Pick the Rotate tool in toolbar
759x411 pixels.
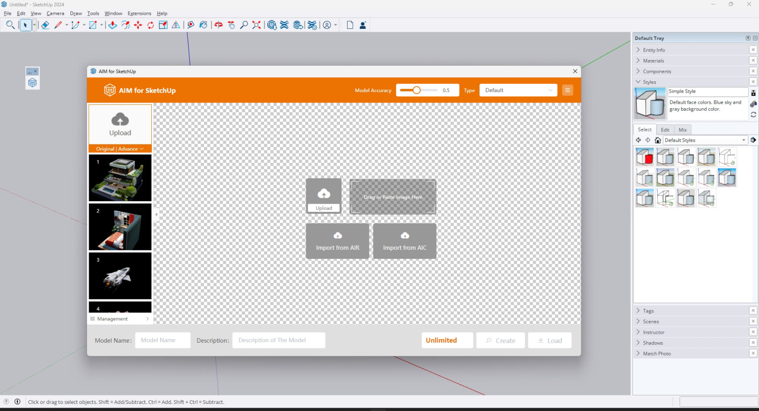tap(151, 25)
